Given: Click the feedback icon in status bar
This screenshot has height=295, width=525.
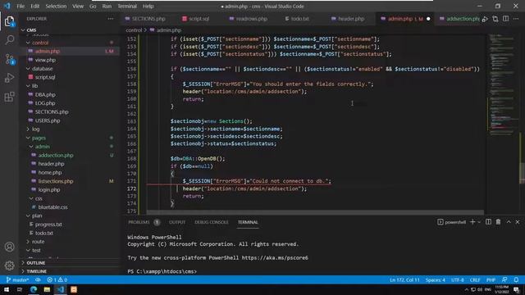Looking at the screenshot, I should click(x=504, y=279).
